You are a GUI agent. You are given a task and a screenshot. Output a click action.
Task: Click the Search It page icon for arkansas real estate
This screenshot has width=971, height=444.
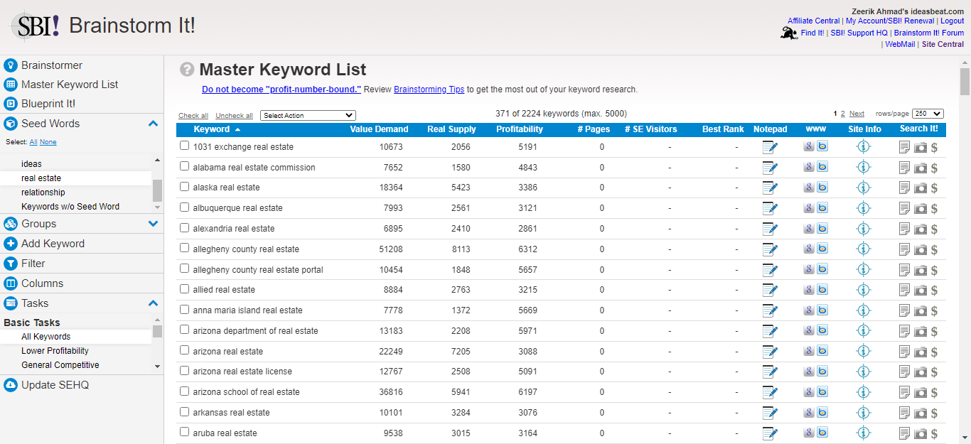point(904,413)
